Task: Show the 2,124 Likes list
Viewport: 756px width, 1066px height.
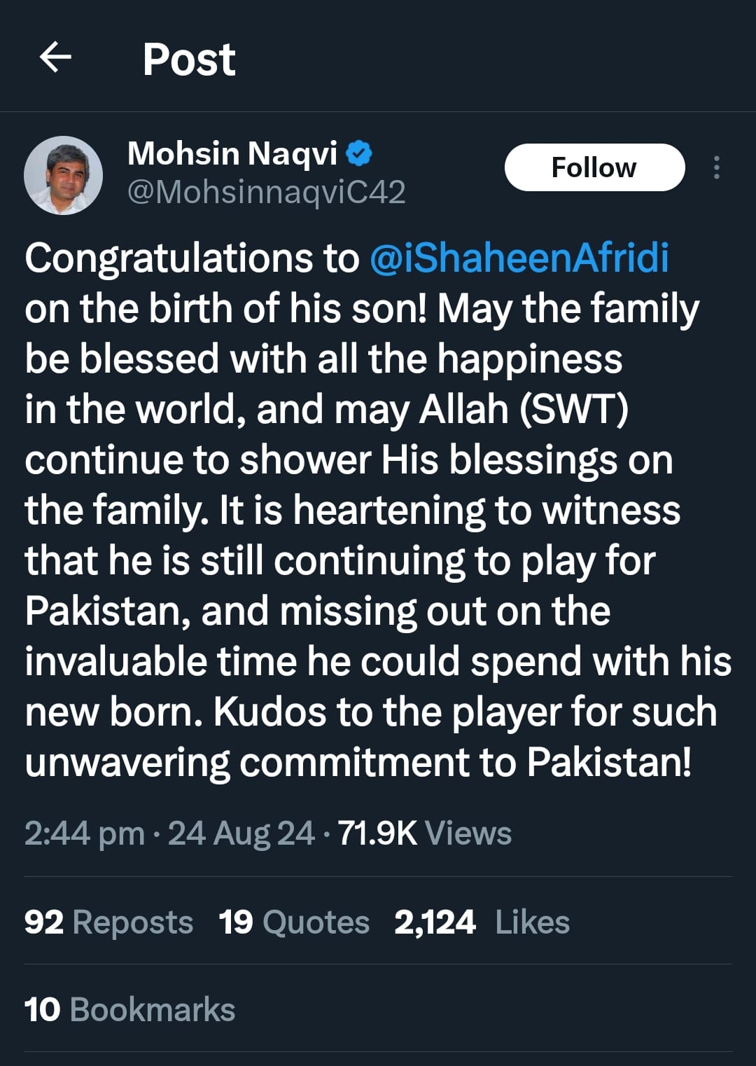Action: 482,922
